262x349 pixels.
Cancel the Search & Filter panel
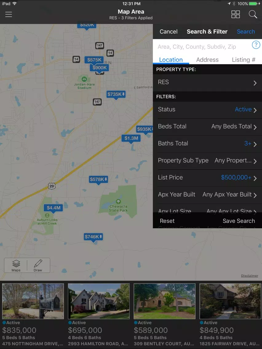click(169, 32)
